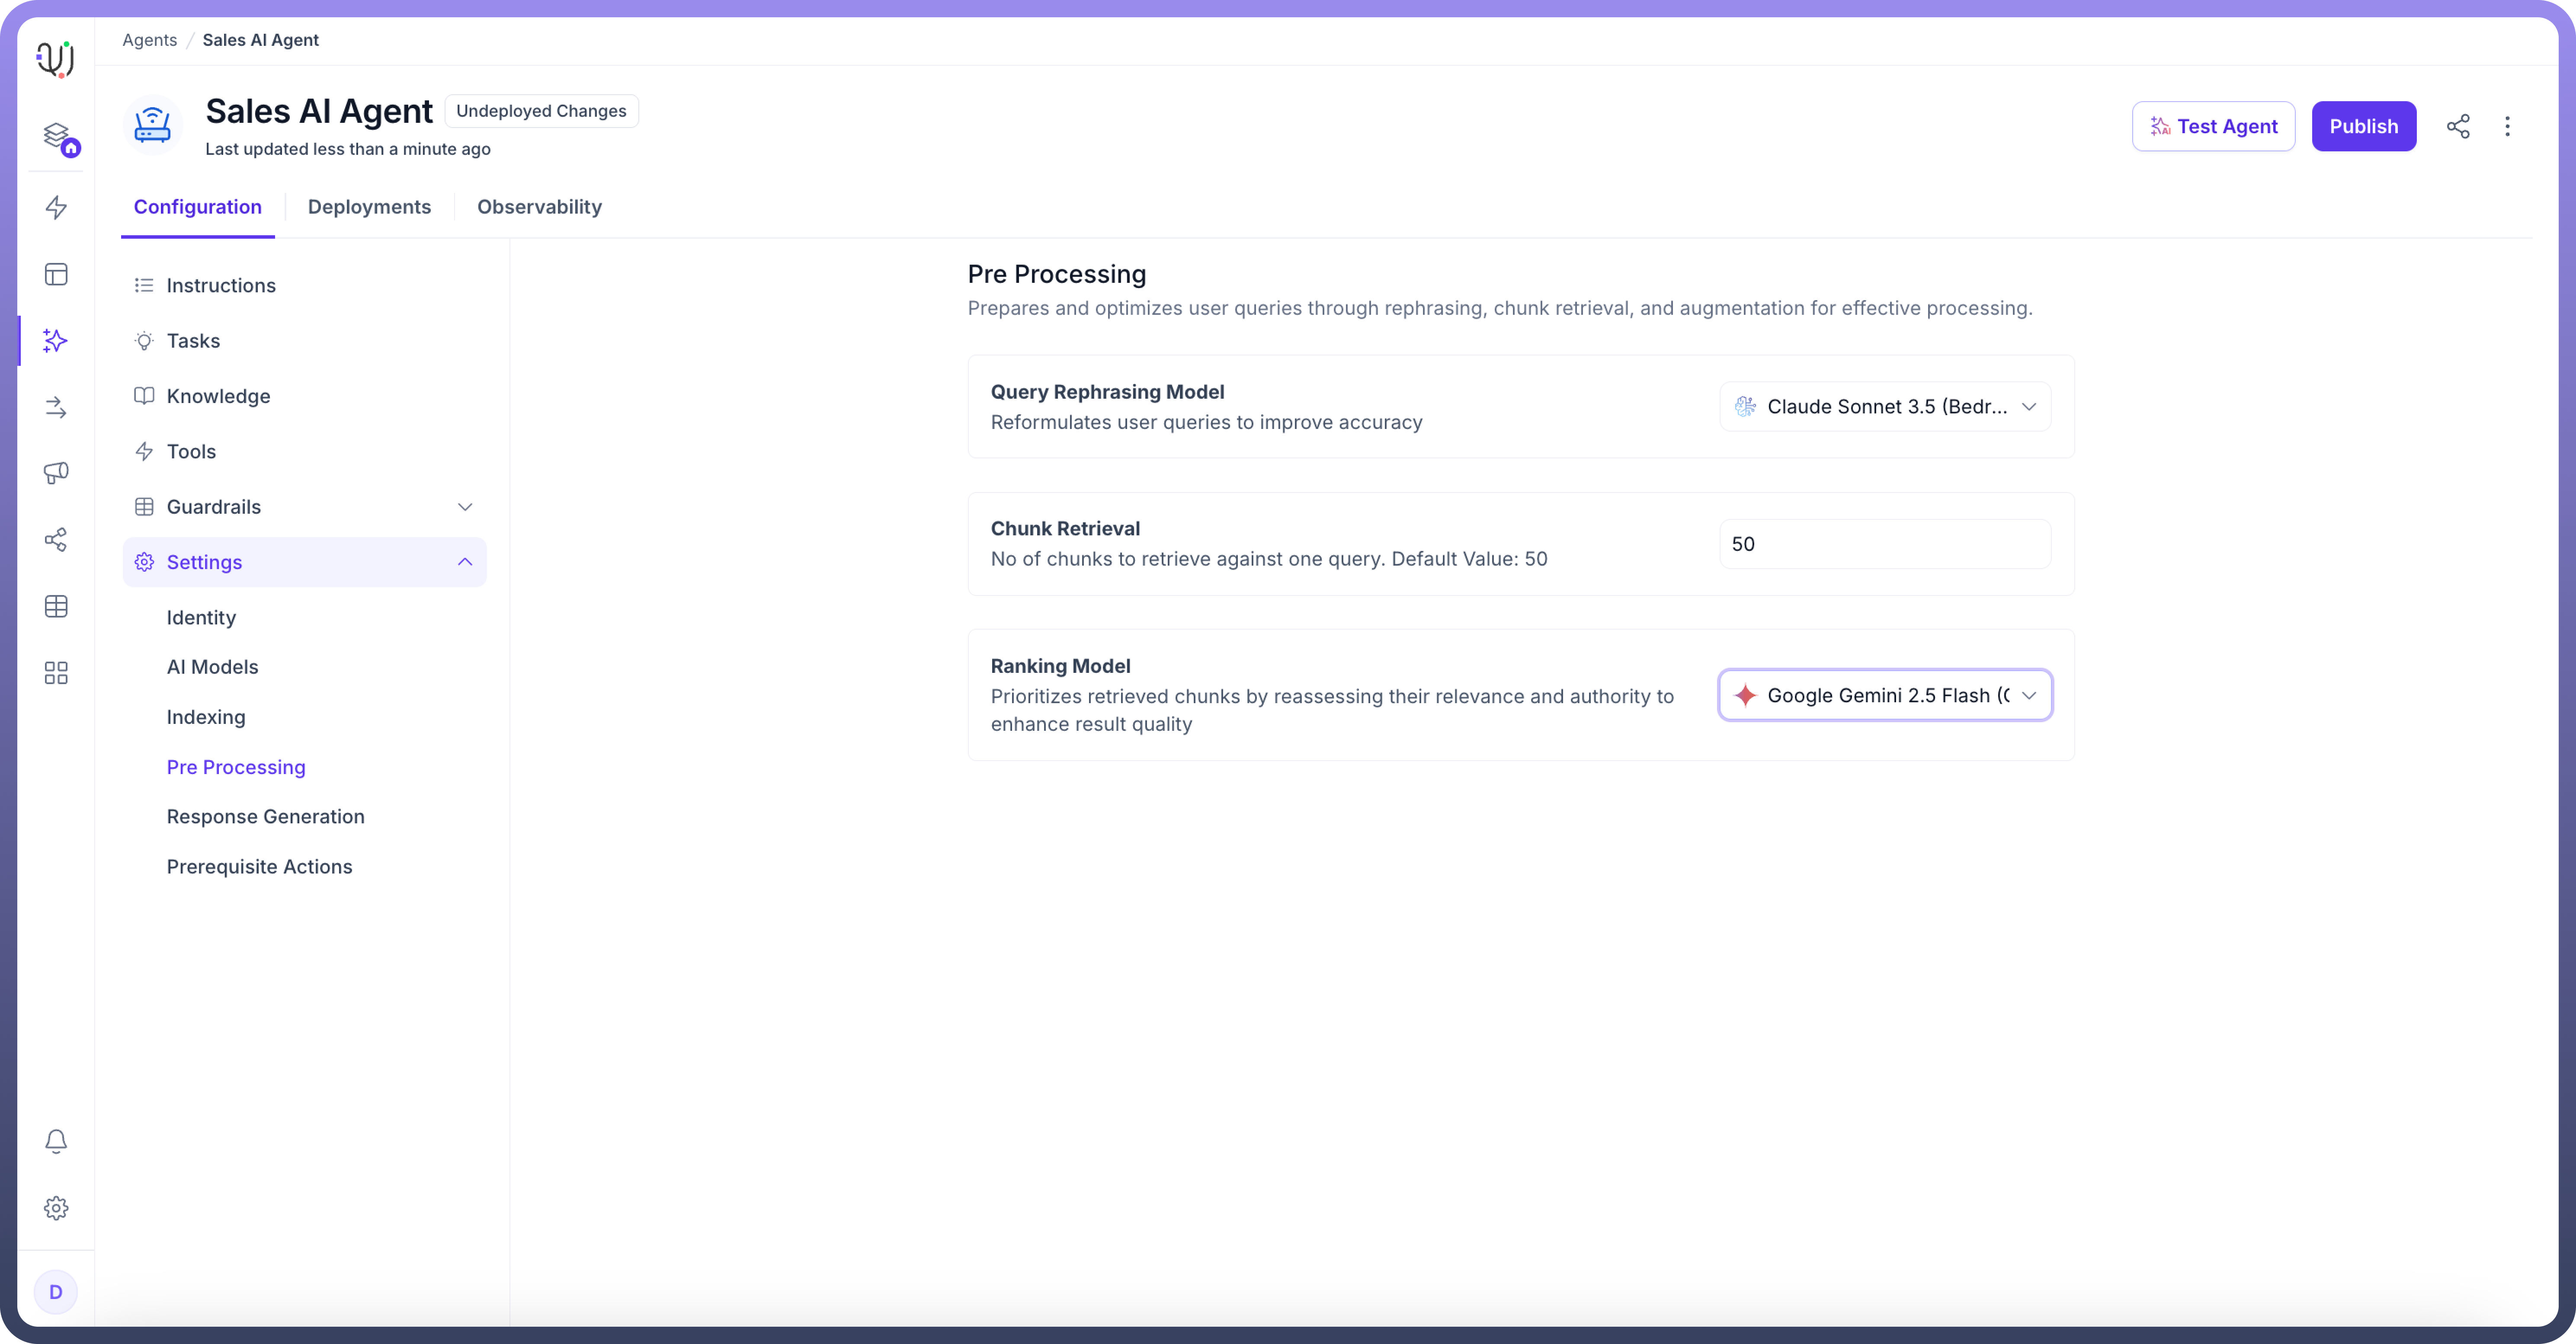Image resolution: width=2576 pixels, height=1344 pixels.
Task: Switch to the Deployments tab
Action: tap(369, 207)
